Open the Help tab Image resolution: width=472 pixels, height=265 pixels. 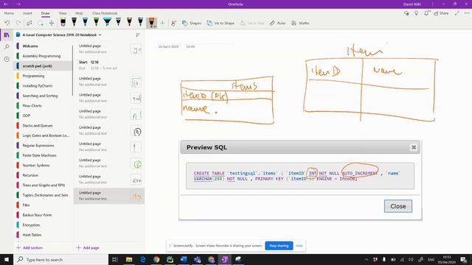click(x=79, y=13)
